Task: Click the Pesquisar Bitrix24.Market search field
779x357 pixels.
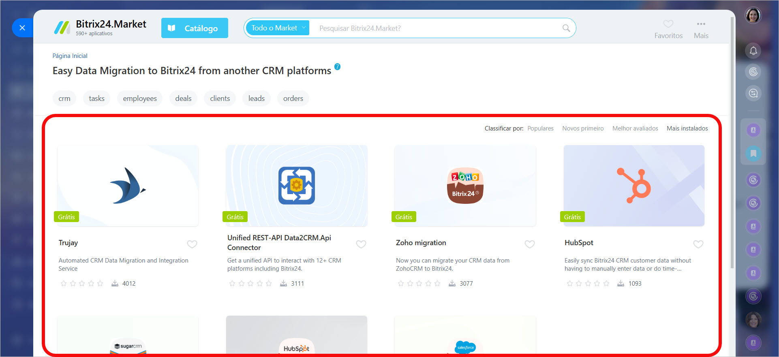Action: click(x=436, y=28)
